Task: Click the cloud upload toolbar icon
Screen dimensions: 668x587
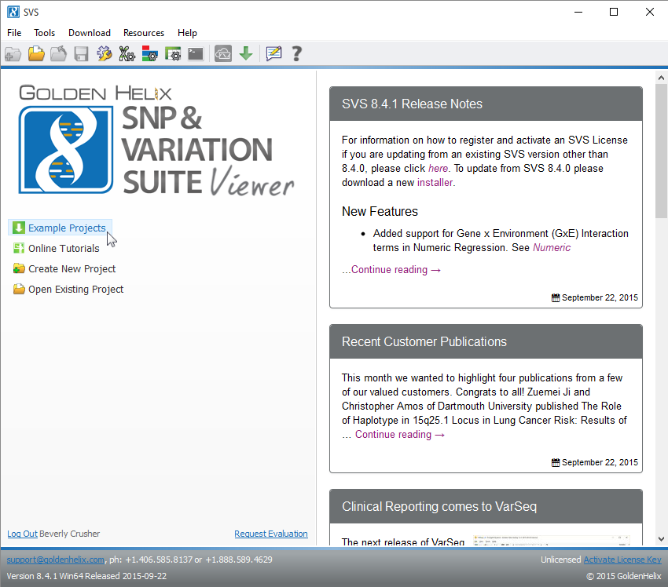Action: [222, 53]
